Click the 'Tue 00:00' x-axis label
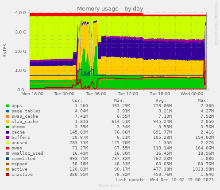The height and width of the screenshot is (190, 220). pyautogui.click(x=64, y=94)
